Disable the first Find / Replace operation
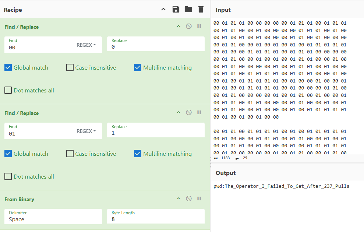The height and width of the screenshot is (232, 364). (189, 27)
